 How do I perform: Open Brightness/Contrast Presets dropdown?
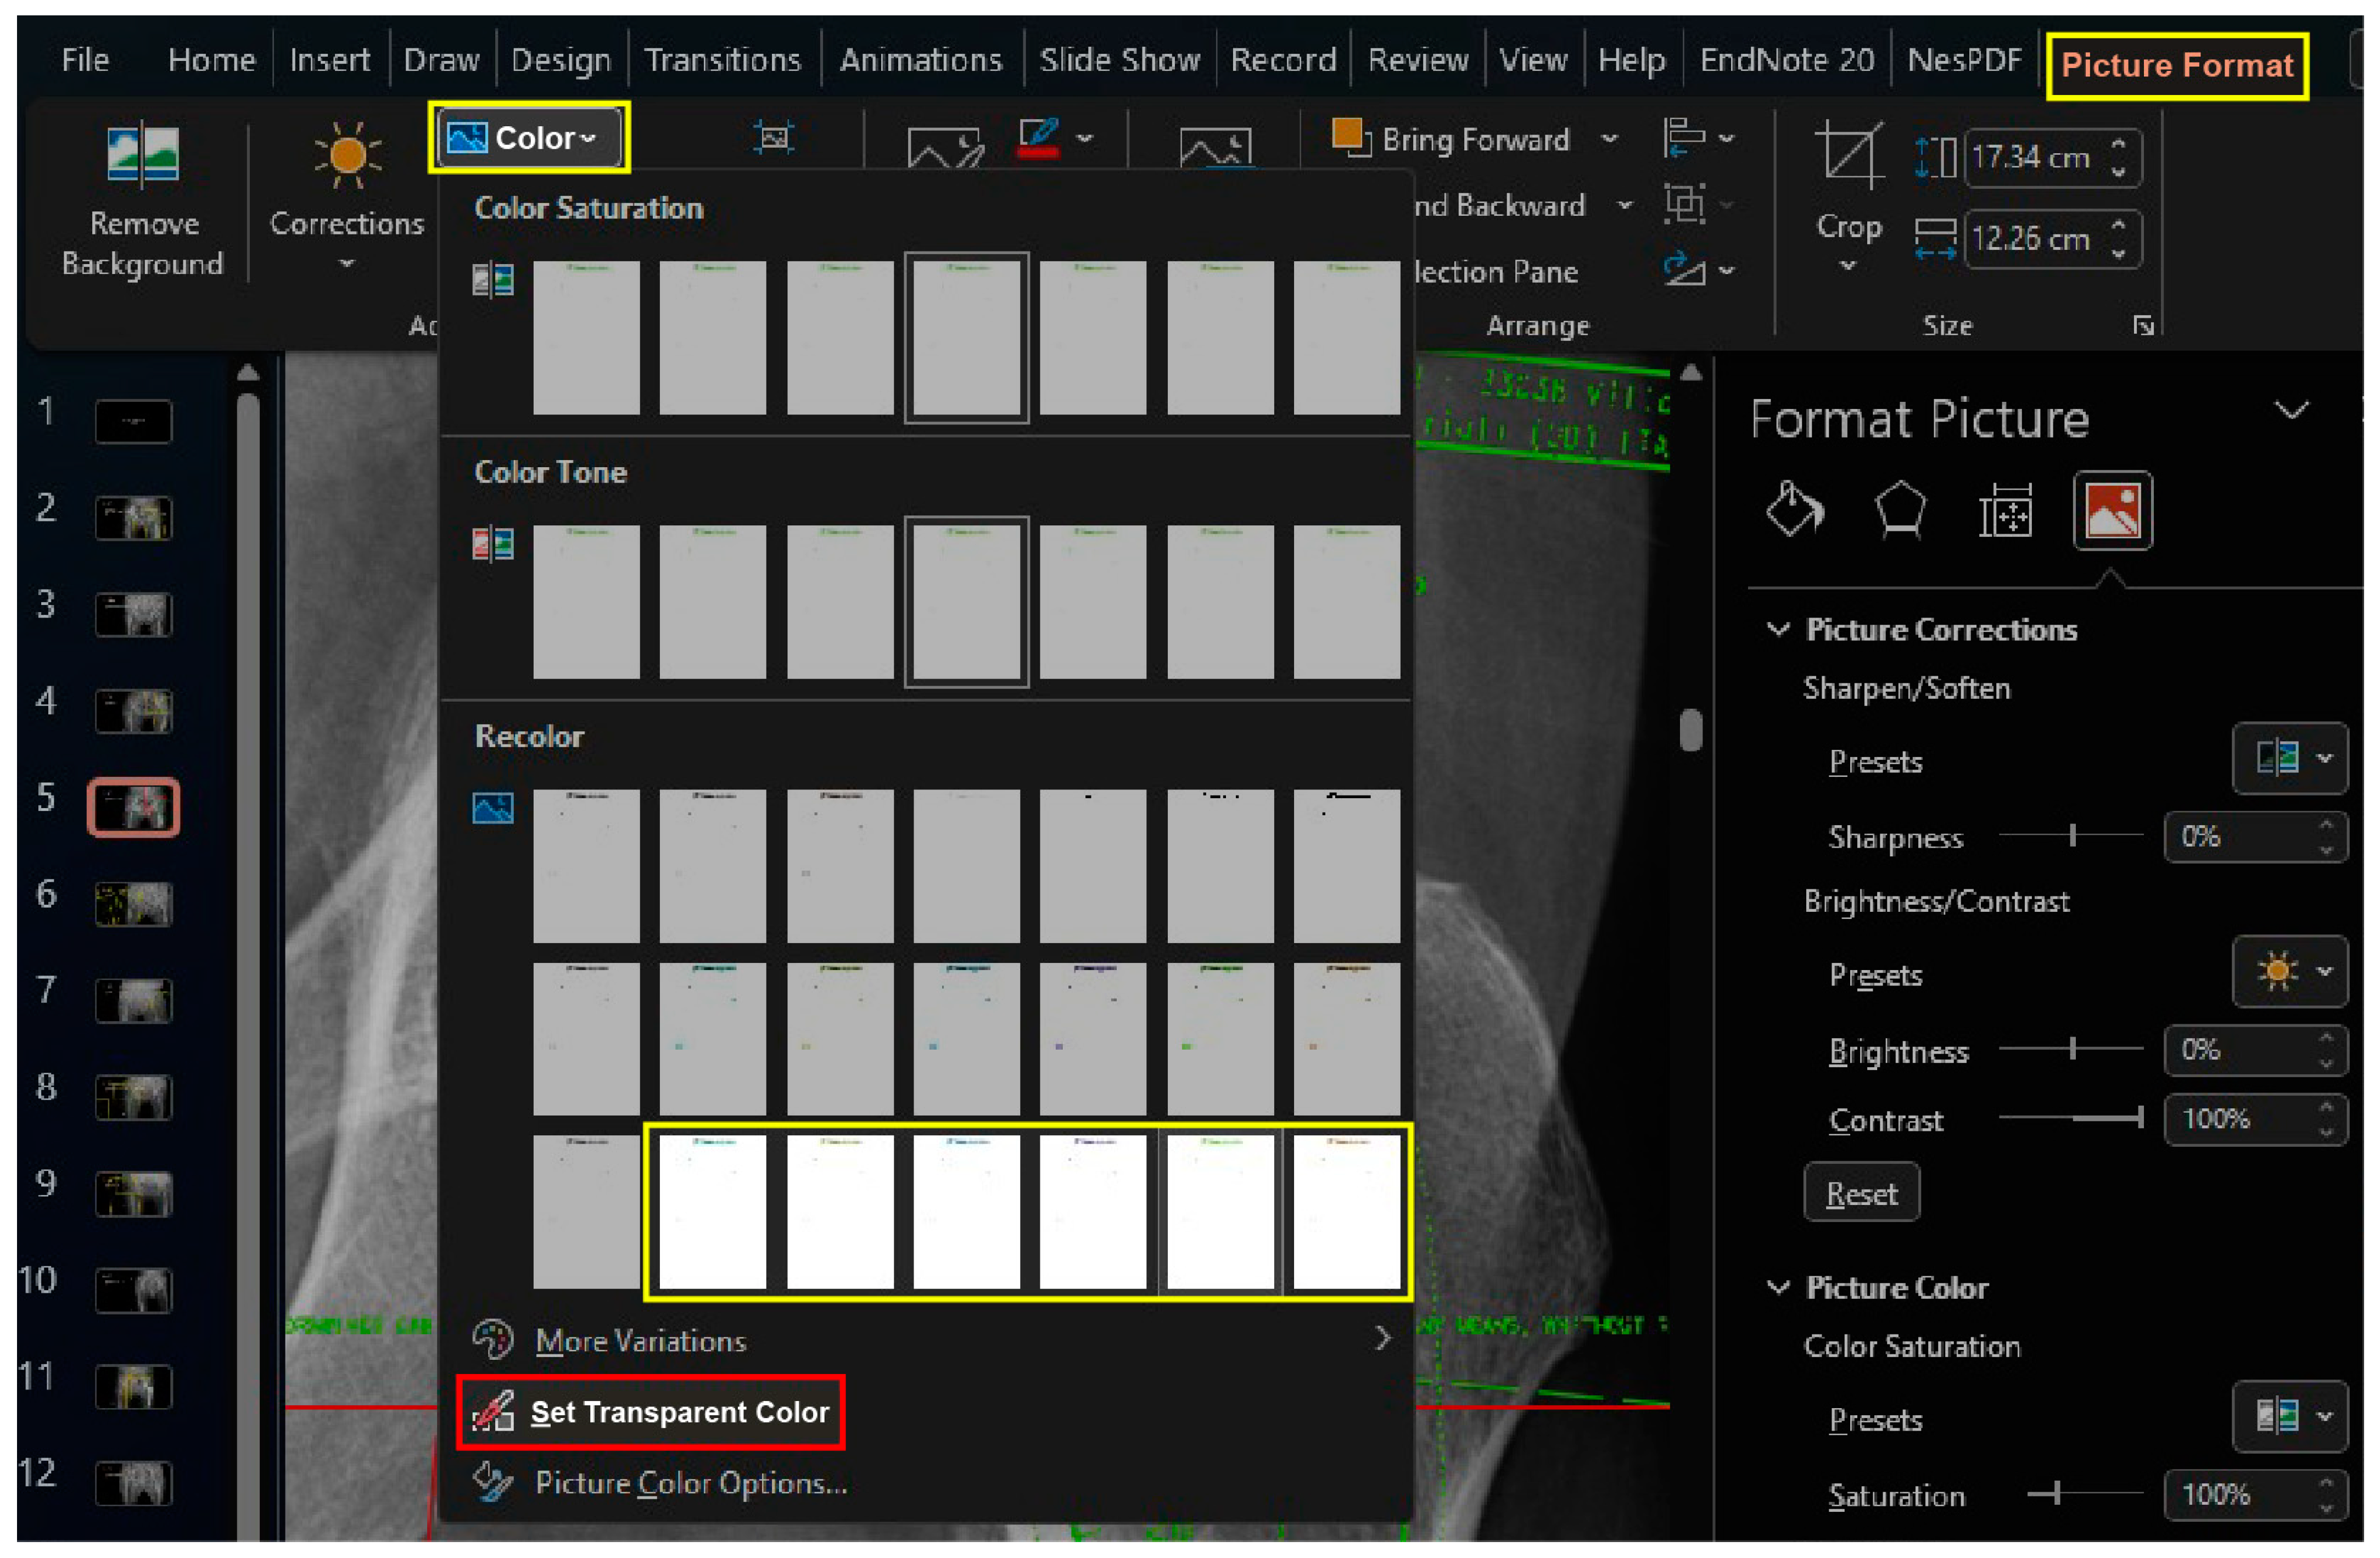[x=2289, y=971]
